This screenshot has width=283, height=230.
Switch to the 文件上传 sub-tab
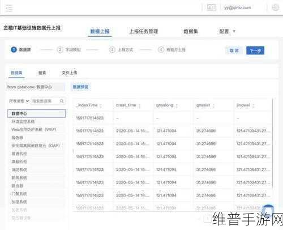coord(69,73)
